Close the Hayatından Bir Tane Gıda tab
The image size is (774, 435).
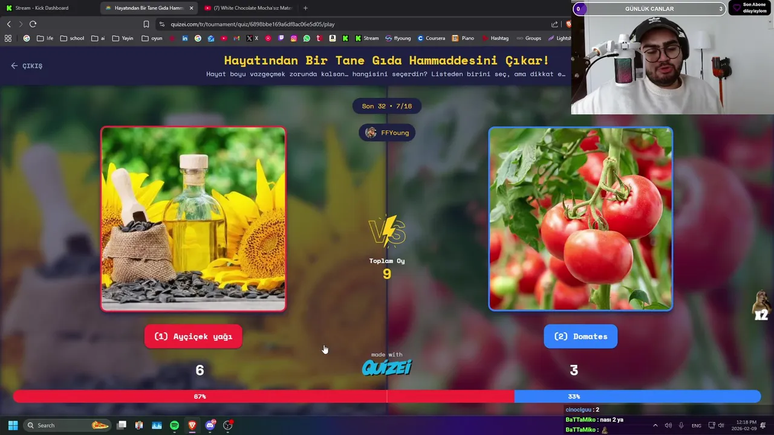[x=192, y=8]
